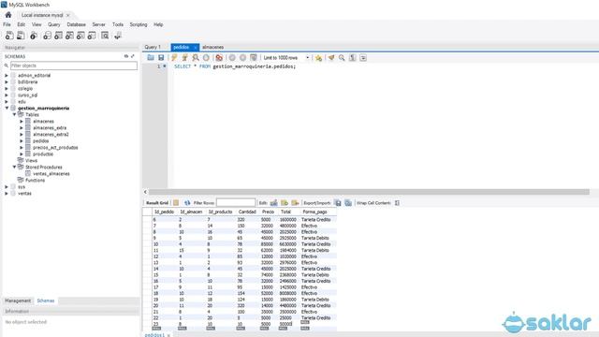
Task: Toggle autocommit mode
Action: coord(254,58)
